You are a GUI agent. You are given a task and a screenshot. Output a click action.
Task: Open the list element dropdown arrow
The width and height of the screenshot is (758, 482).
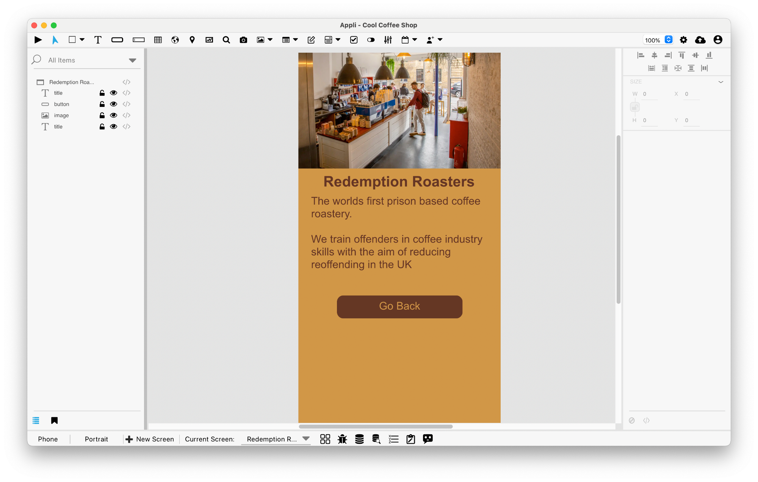click(296, 40)
